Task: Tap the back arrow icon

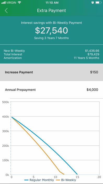Action: (x=6, y=11)
